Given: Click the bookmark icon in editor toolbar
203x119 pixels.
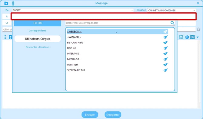Looking at the screenshot, I should click(10, 37).
